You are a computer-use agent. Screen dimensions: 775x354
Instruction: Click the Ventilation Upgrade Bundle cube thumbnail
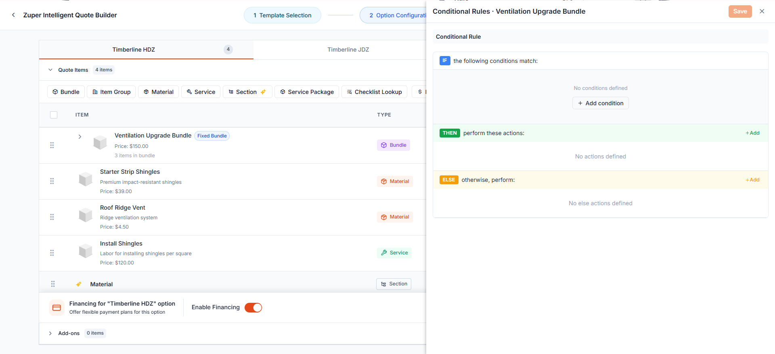pyautogui.click(x=100, y=142)
